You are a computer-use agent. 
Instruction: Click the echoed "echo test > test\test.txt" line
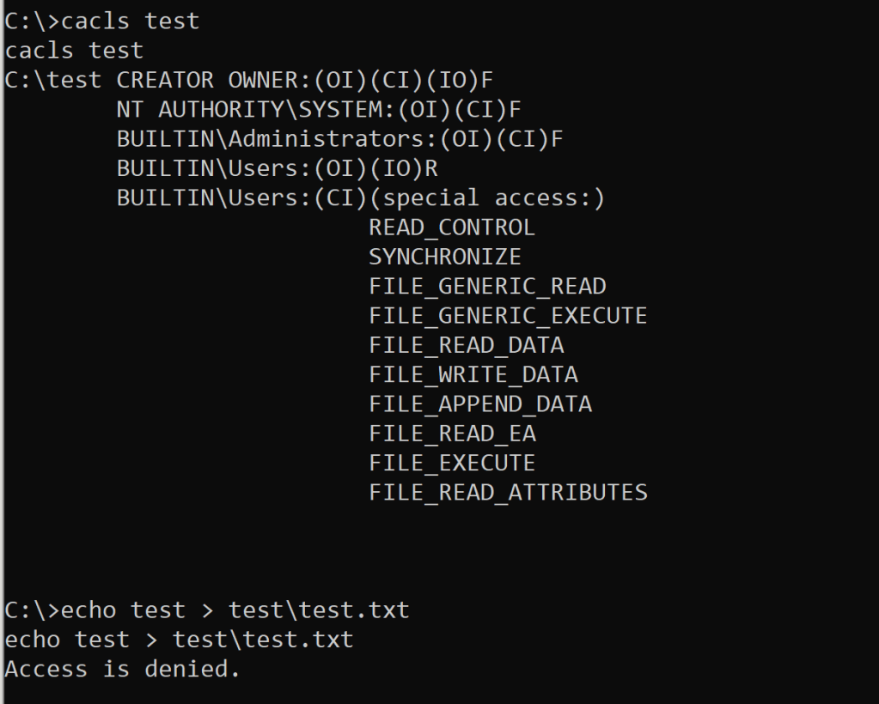pyautogui.click(x=179, y=640)
